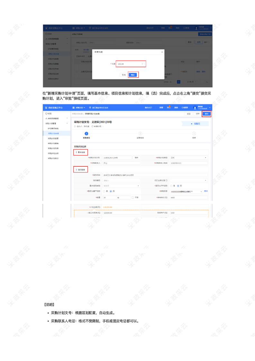Click step 1 采购单位 circle icon
255x361 pixels.
point(86,133)
